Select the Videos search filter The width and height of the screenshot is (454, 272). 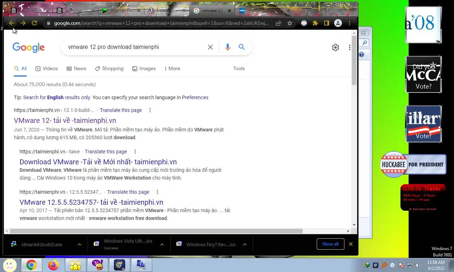[47, 69]
